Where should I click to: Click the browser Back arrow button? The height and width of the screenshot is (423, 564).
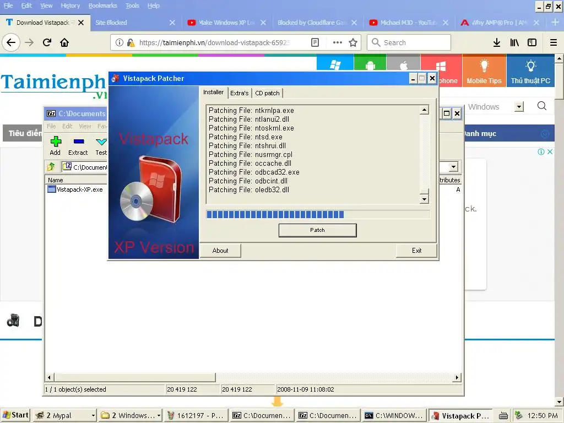[x=11, y=43]
